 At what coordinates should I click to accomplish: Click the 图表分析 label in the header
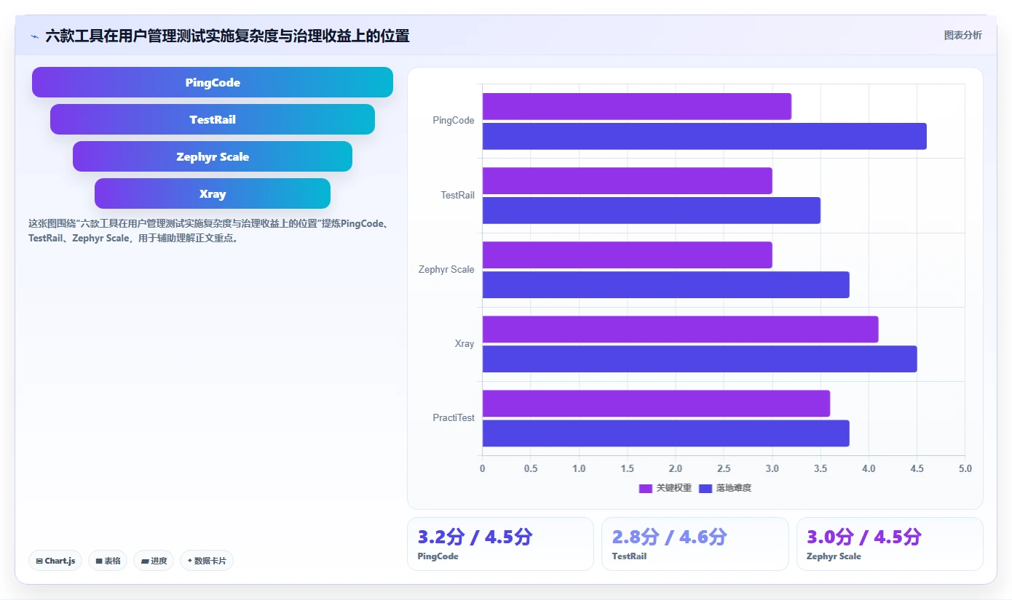click(x=962, y=35)
